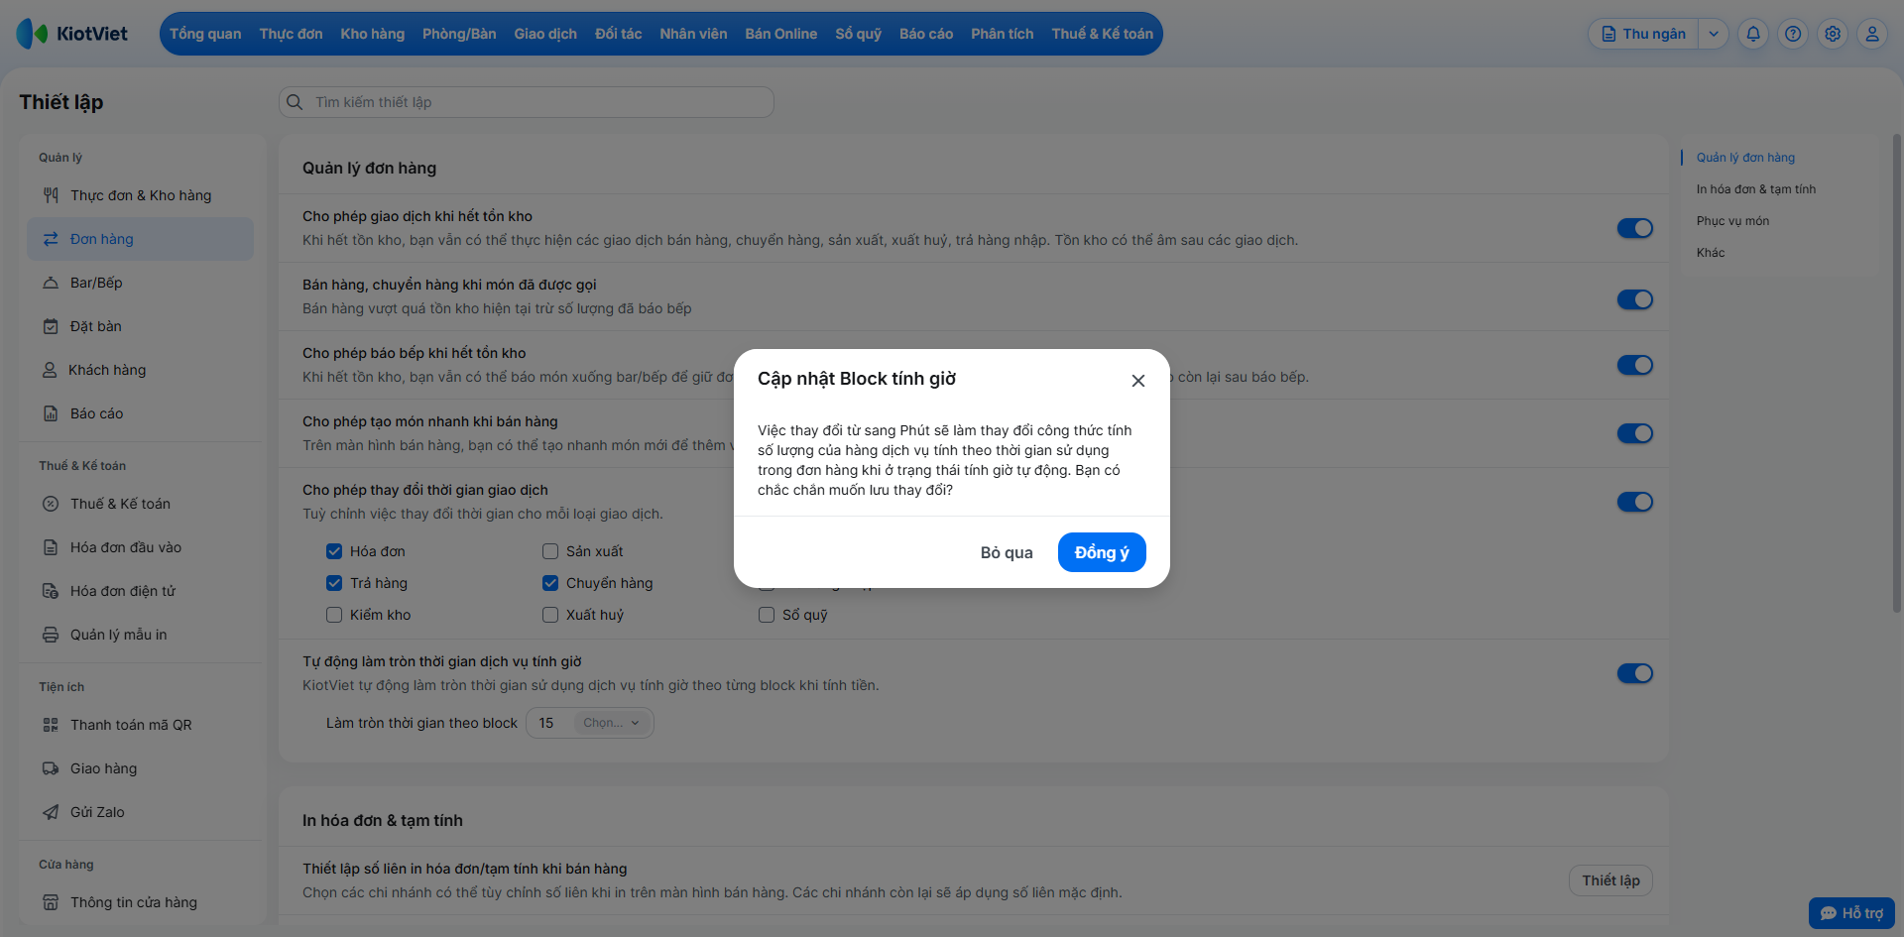
Task: Click the Báo cáo document icon
Action: (51, 413)
